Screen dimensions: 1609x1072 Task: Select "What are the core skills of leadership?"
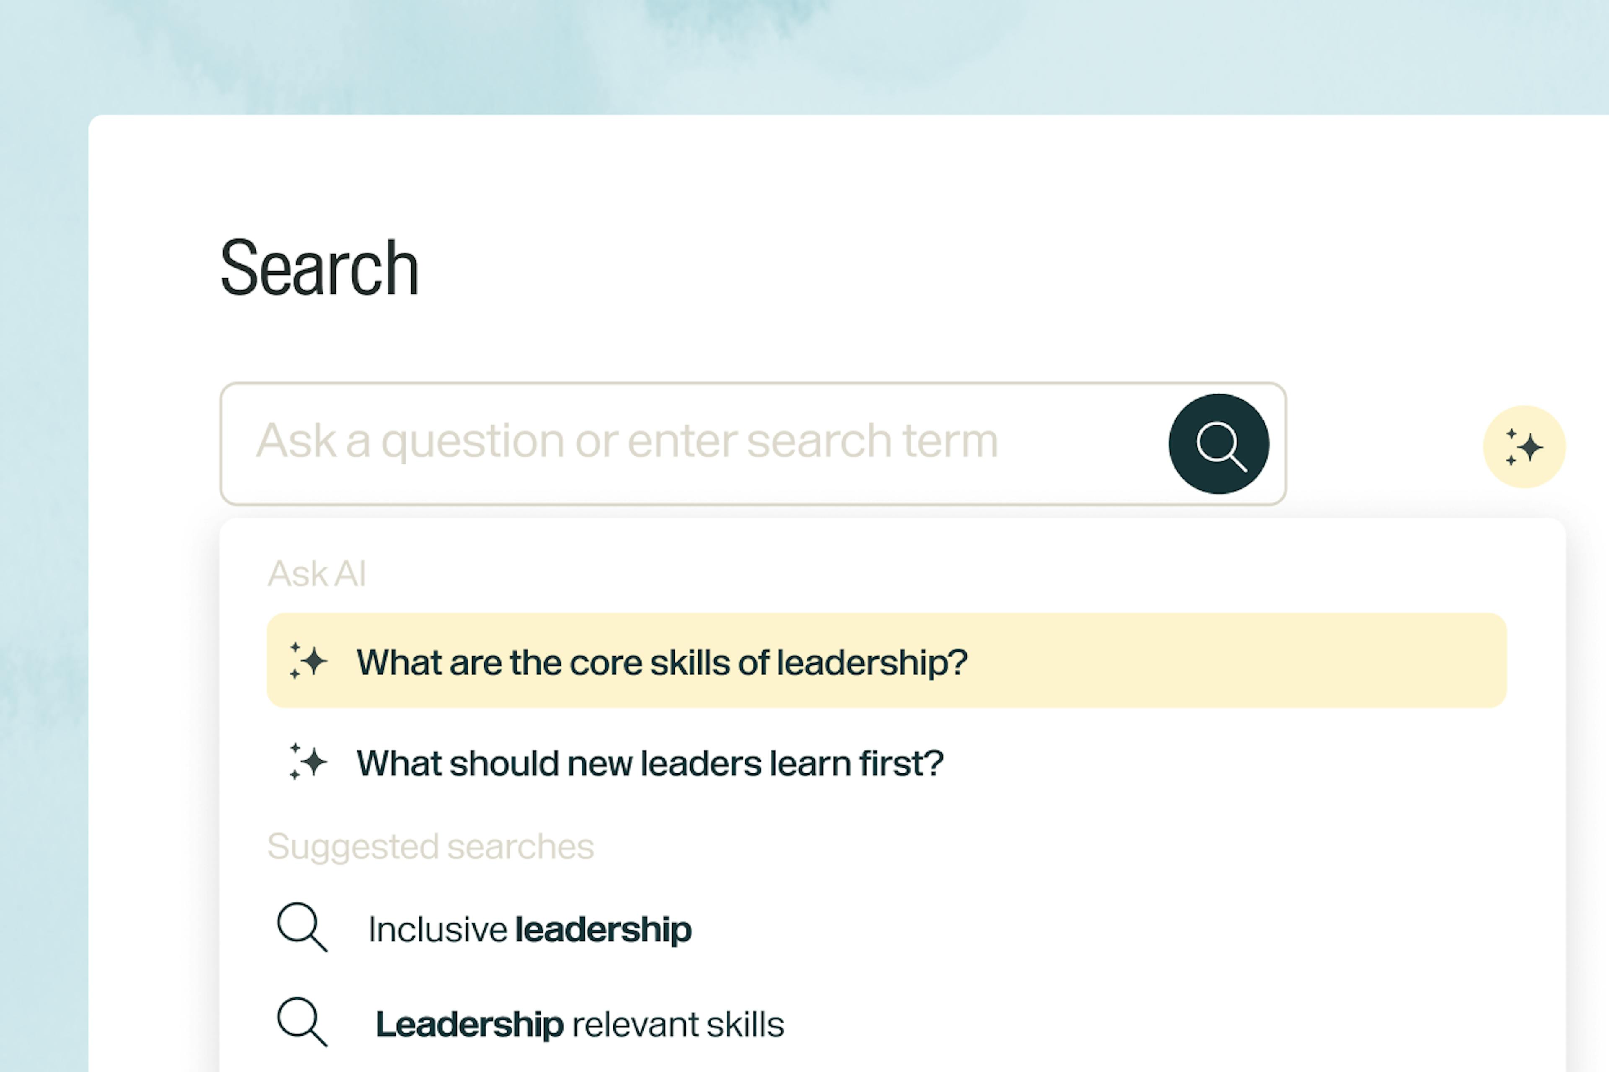click(x=662, y=662)
